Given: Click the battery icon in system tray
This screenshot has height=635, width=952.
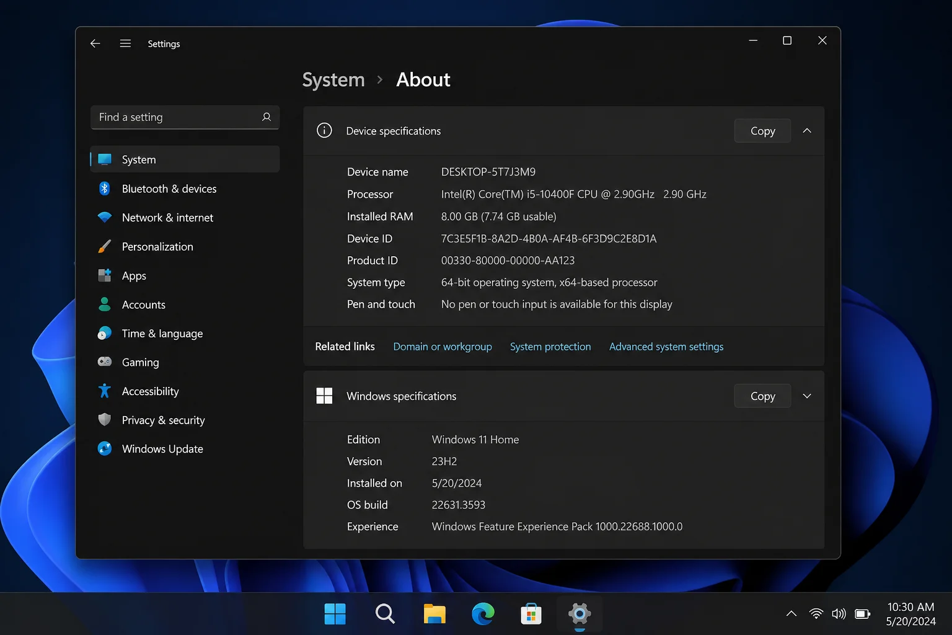Looking at the screenshot, I should [x=863, y=614].
